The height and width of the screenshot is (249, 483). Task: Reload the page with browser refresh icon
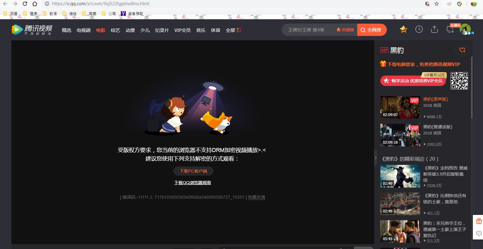click(25, 4)
